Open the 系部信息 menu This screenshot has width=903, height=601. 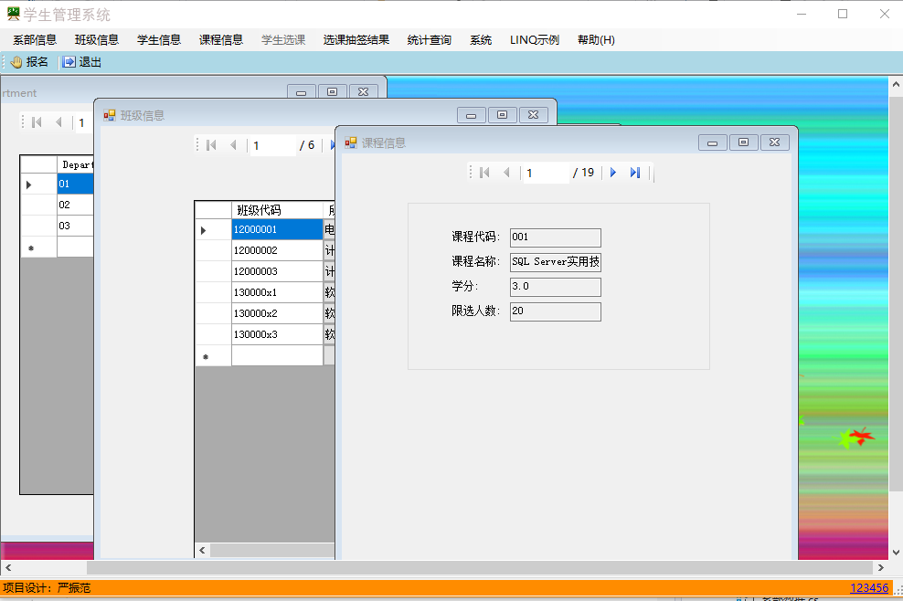[x=35, y=39]
